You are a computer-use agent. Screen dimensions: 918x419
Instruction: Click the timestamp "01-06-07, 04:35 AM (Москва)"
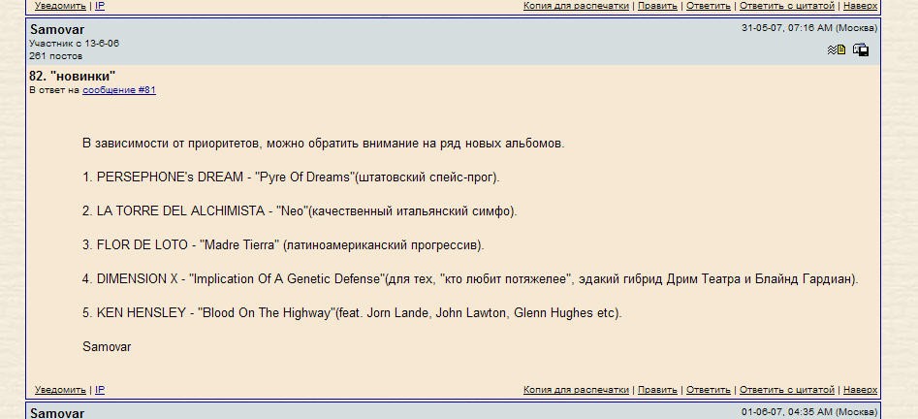tap(809, 412)
